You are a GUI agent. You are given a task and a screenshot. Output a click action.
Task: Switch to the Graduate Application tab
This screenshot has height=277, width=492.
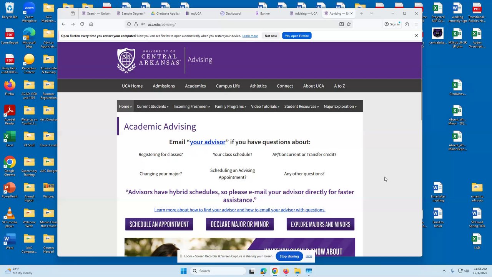pos(166,13)
